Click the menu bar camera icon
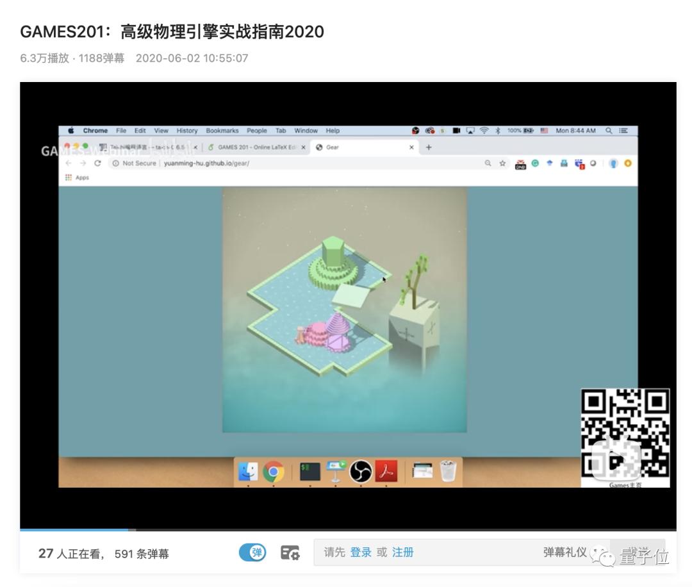The width and height of the screenshot is (692, 587). (457, 131)
